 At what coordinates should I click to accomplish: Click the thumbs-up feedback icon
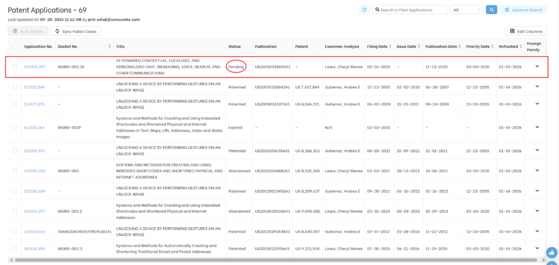tap(551, 252)
